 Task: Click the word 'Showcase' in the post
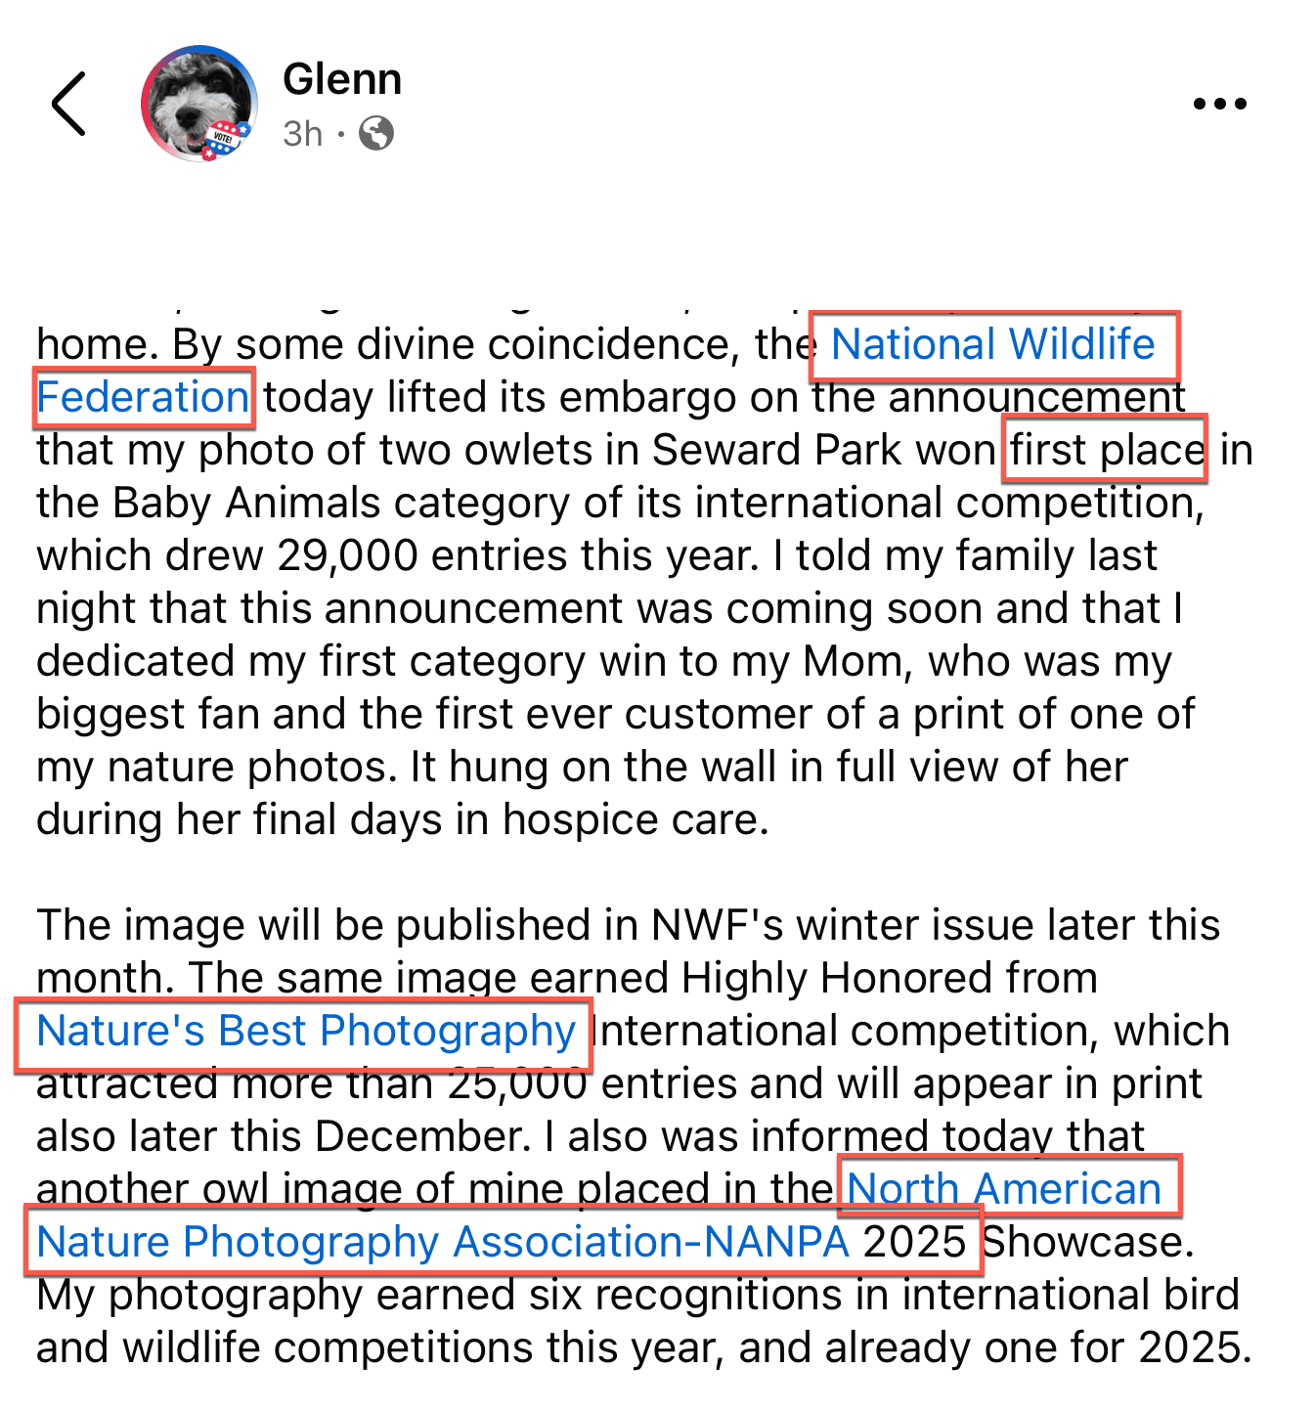[x=1087, y=1242]
